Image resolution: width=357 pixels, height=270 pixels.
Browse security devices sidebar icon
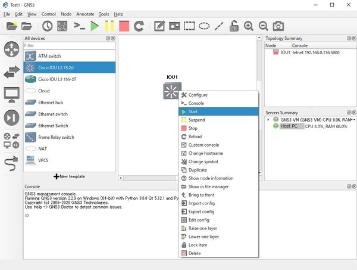pyautogui.click(x=11, y=117)
